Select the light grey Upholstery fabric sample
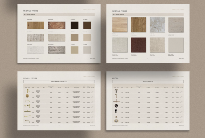 (x=120, y=45)
